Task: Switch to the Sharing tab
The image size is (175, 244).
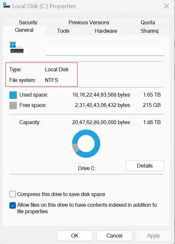Action: 149,31
